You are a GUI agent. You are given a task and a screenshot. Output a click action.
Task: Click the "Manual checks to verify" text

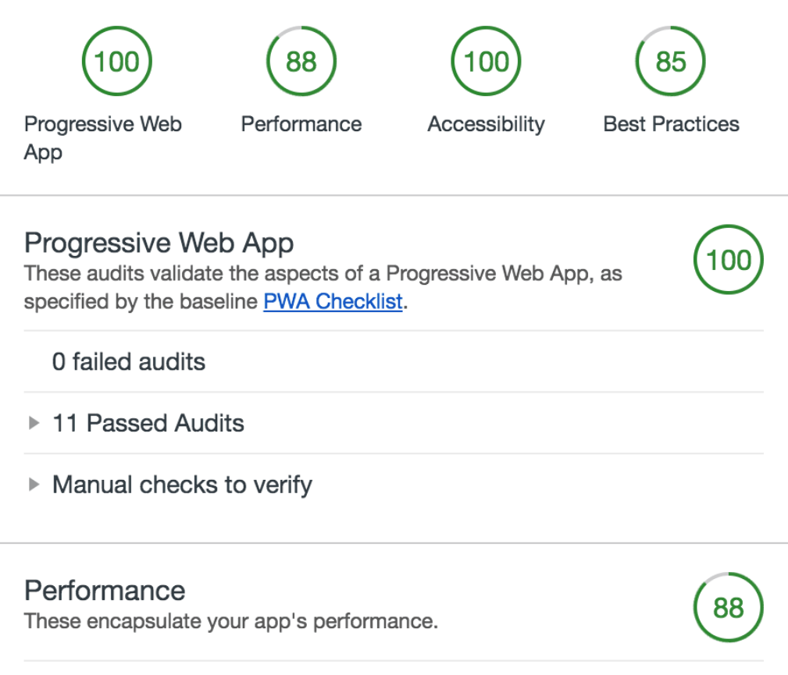pyautogui.click(x=182, y=485)
